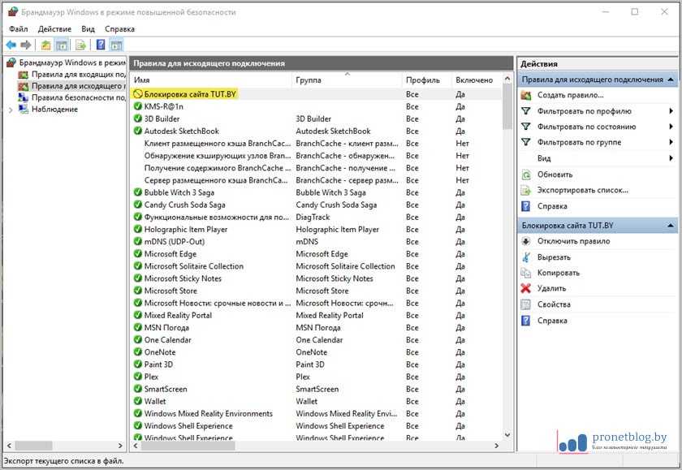This screenshot has width=682, height=470.
Task: Click the Properties (Свойства) icon in Actions
Action: (526, 304)
